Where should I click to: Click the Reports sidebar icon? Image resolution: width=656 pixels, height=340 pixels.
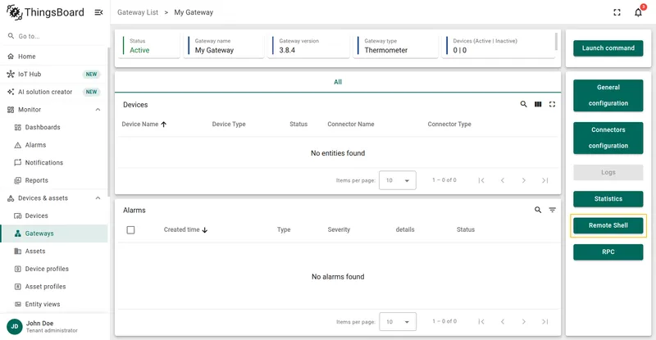tap(17, 180)
